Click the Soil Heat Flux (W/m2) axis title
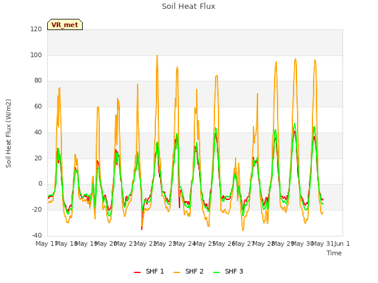The image size is (378, 283). [8, 133]
